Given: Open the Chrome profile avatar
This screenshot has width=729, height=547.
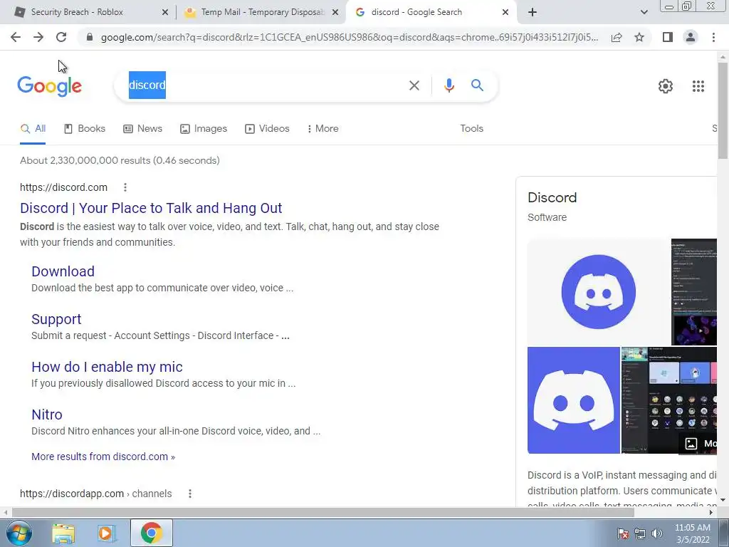Looking at the screenshot, I should click(x=691, y=37).
